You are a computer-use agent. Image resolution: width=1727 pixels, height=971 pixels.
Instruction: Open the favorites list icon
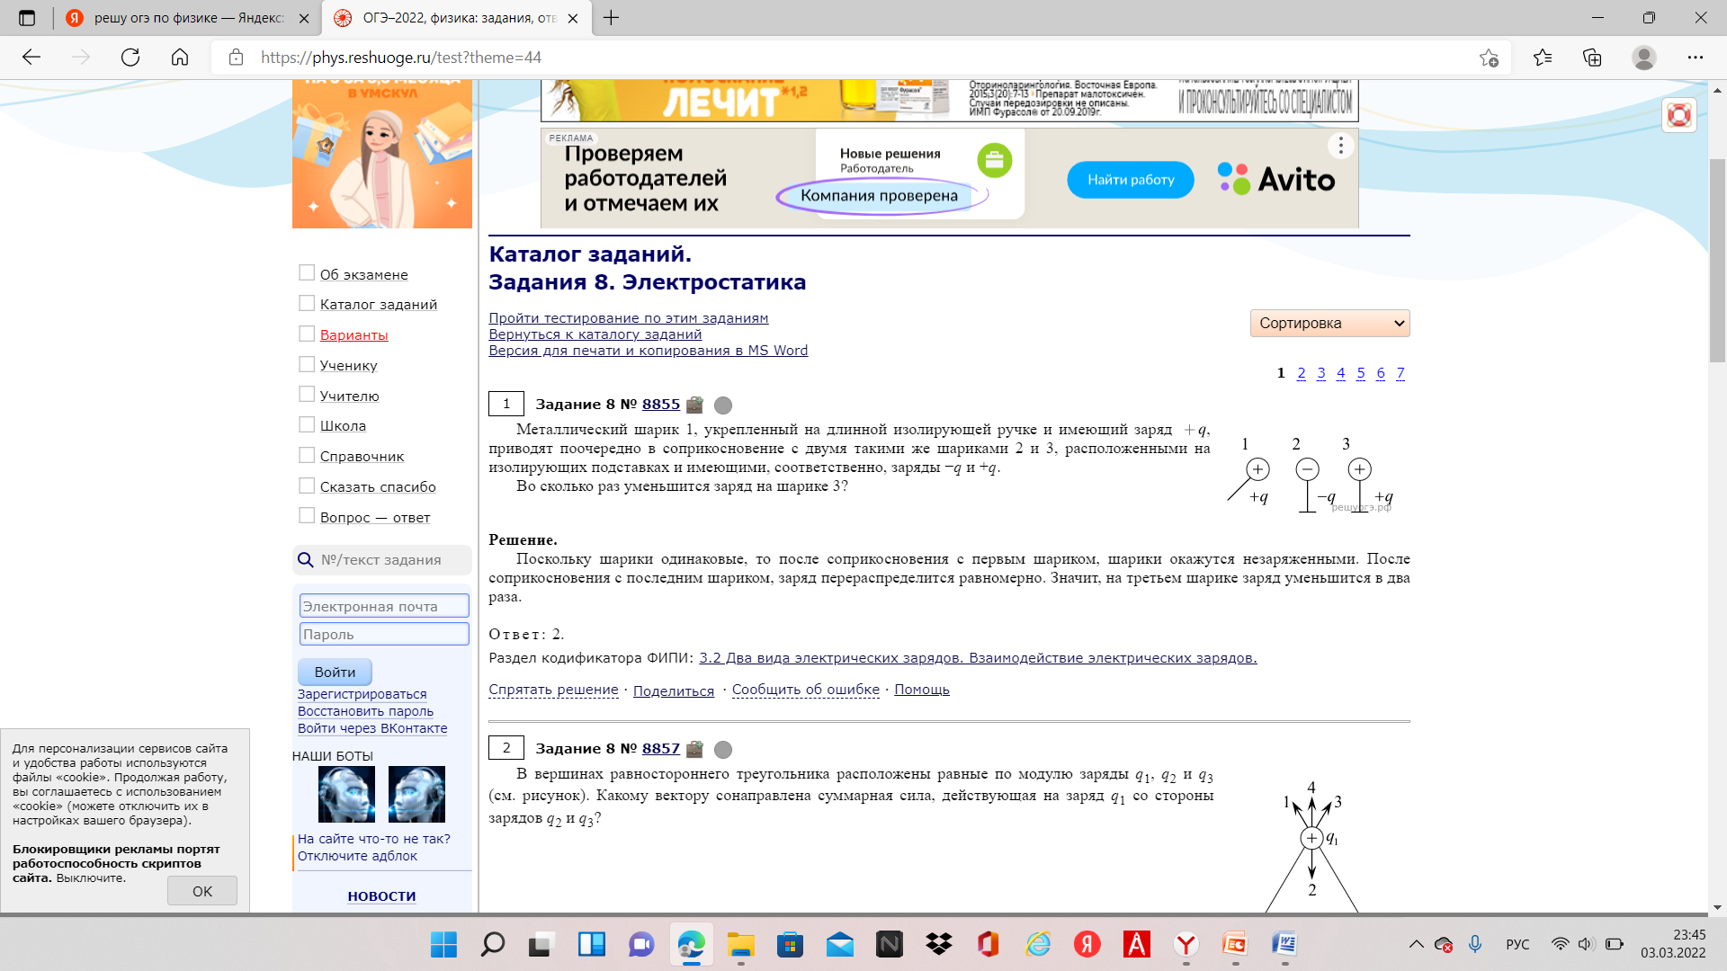tap(1543, 58)
